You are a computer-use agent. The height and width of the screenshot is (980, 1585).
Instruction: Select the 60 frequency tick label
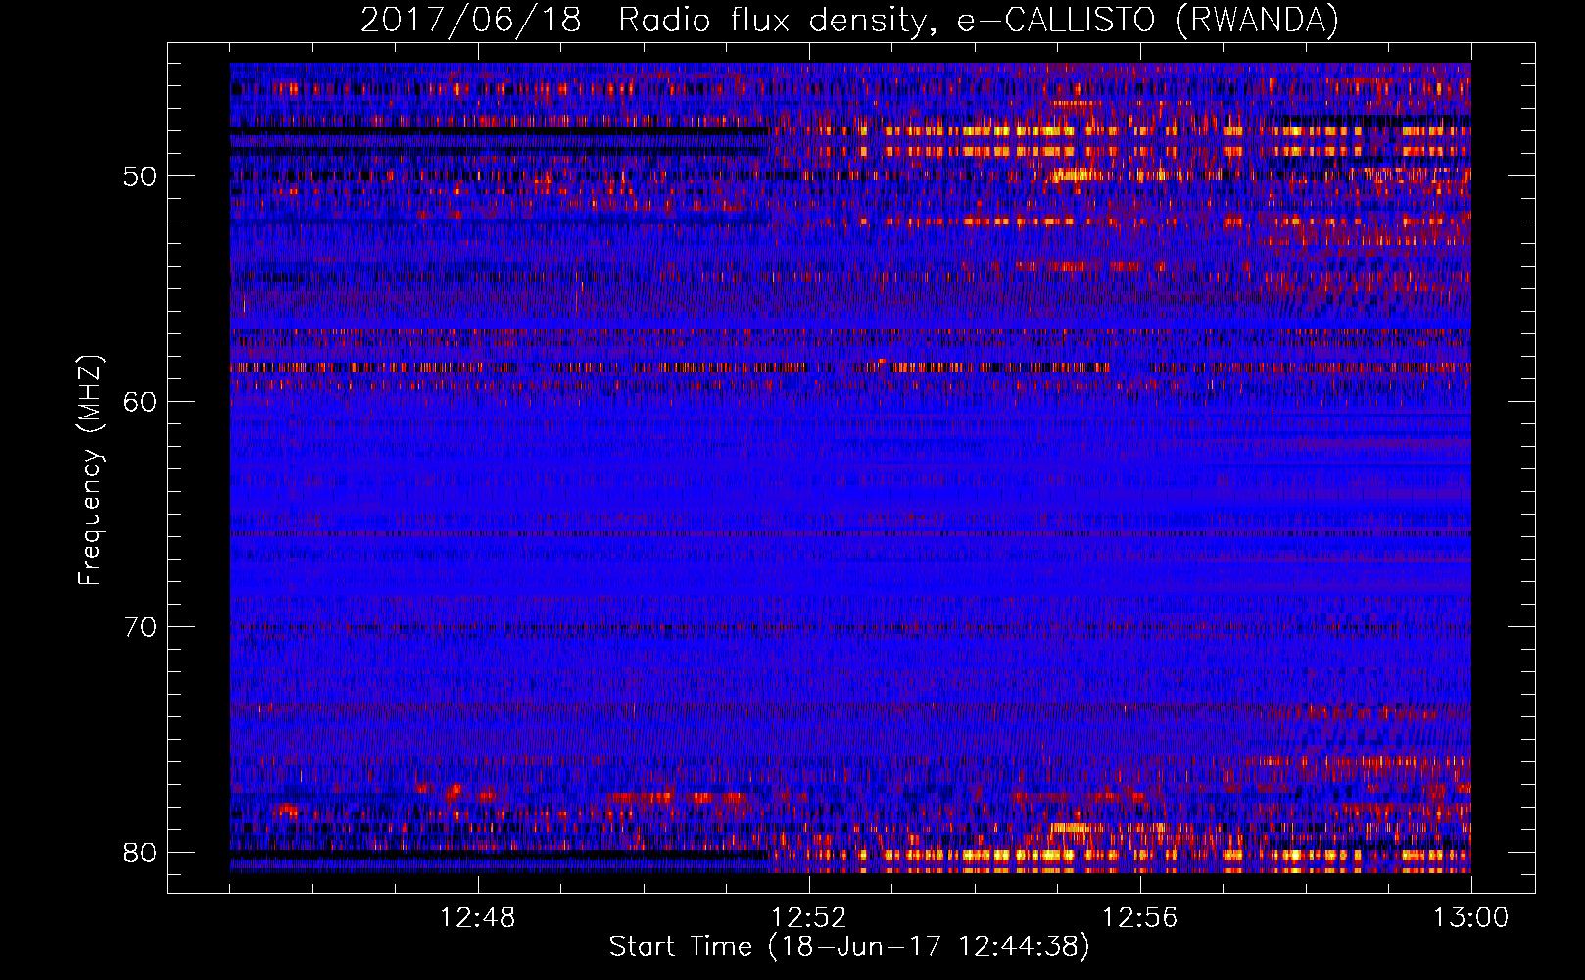point(141,402)
